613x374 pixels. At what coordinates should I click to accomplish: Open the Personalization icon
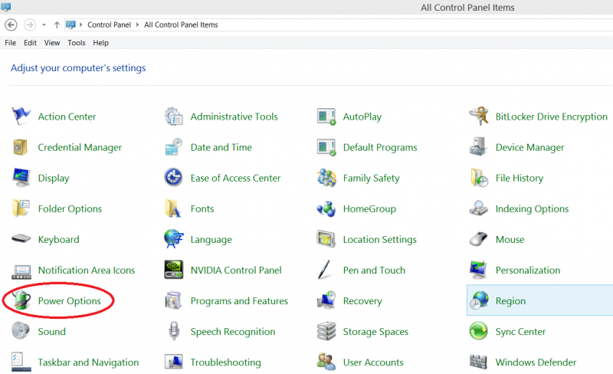478,270
